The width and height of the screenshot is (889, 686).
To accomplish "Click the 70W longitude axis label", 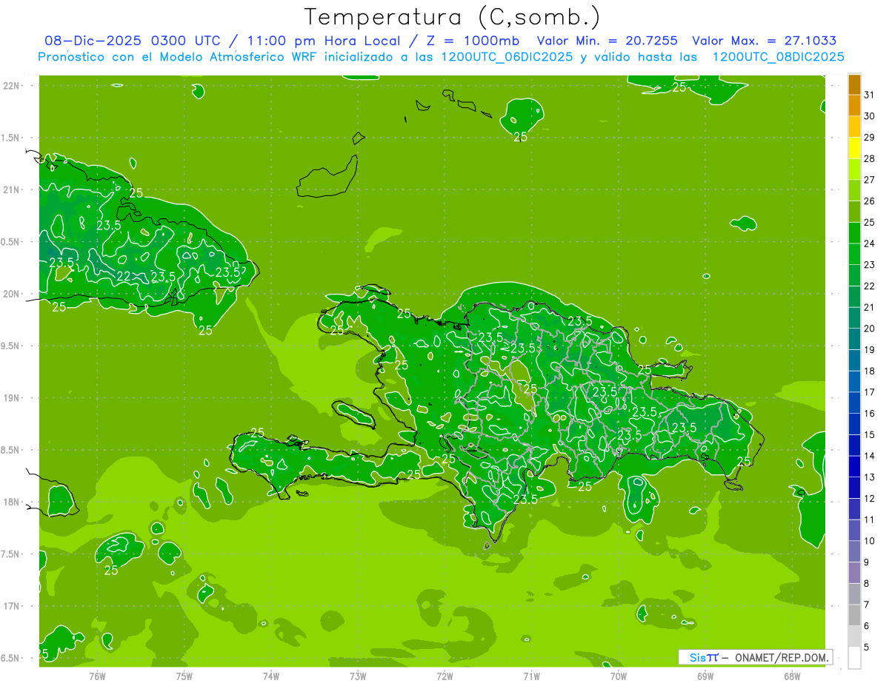I will point(619,676).
